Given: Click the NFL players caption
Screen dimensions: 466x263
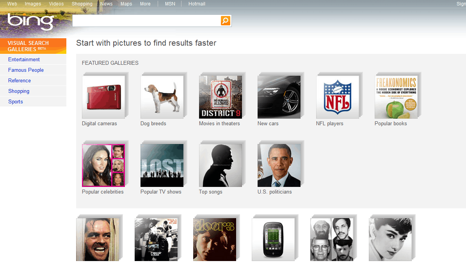Looking at the screenshot, I should point(329,123).
